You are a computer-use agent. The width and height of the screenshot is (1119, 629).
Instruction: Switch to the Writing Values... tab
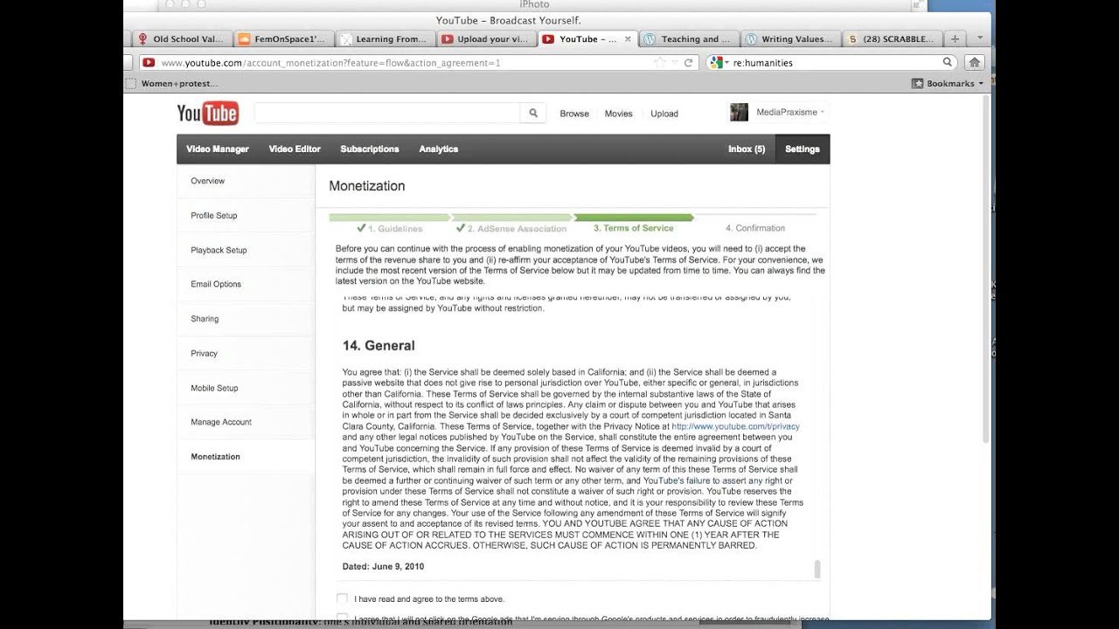pos(789,39)
